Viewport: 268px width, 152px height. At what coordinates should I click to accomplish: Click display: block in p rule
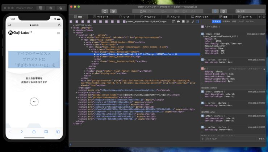coord(213,72)
